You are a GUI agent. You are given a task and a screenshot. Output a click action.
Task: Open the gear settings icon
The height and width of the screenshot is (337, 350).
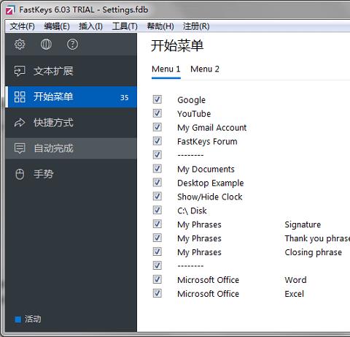pyautogui.click(x=20, y=45)
